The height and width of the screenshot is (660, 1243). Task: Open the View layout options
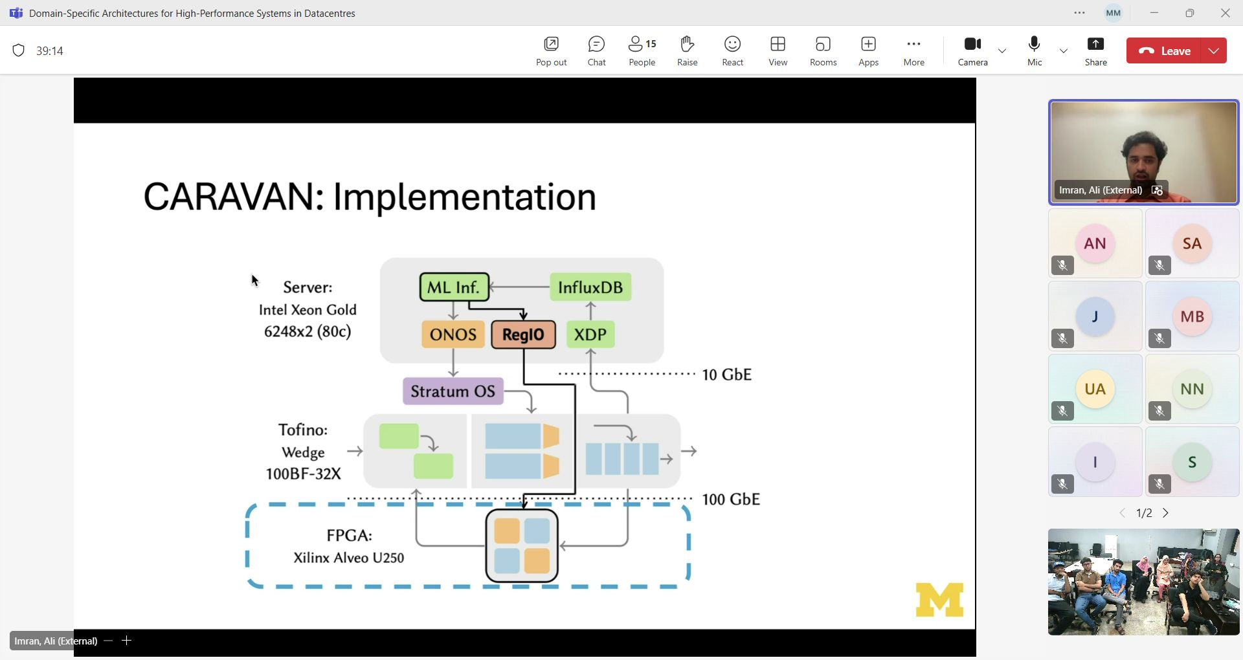[x=778, y=51]
